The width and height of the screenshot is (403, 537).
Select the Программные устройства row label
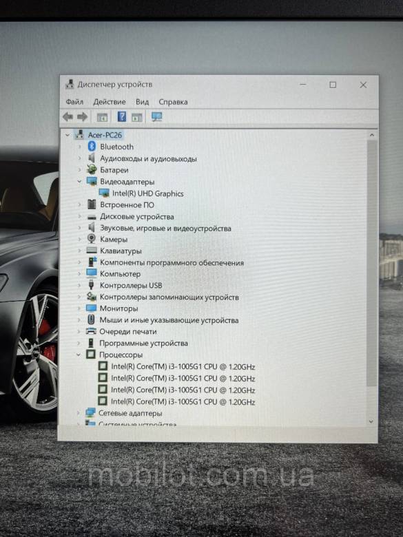[x=143, y=343]
